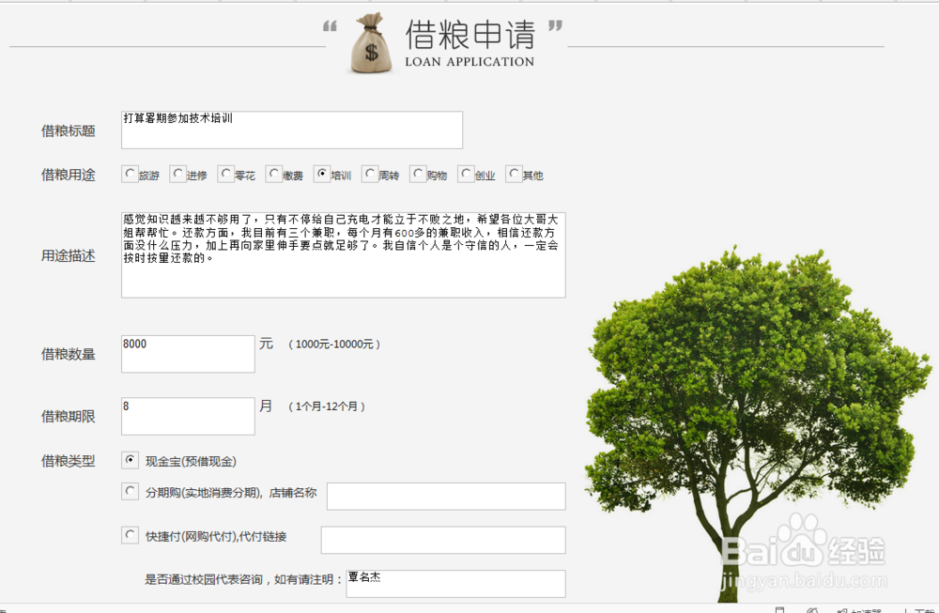
Task: Choose 零花 as the loan purpose
Action: pyautogui.click(x=224, y=174)
